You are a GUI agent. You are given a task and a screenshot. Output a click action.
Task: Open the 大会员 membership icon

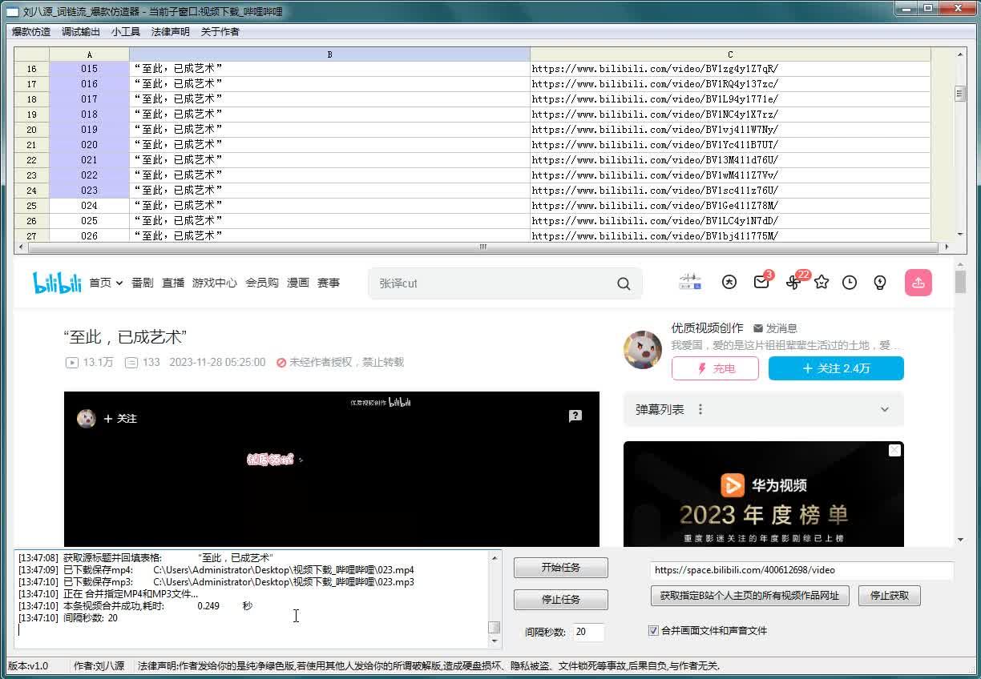pyautogui.click(x=729, y=282)
